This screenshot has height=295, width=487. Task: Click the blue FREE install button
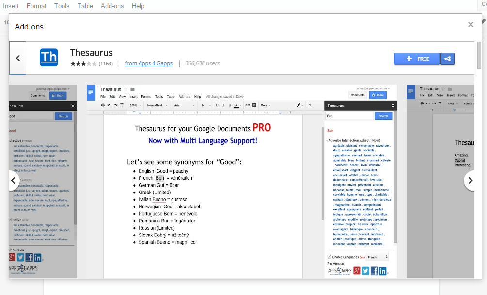pyautogui.click(x=417, y=59)
